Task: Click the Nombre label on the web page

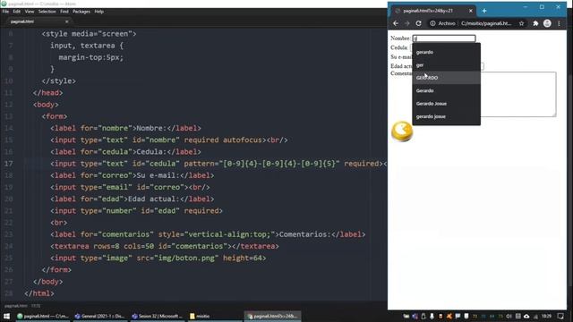Action: click(x=400, y=38)
